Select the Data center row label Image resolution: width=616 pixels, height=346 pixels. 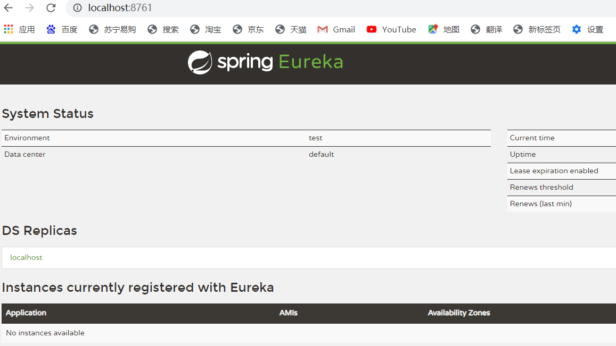click(x=24, y=154)
